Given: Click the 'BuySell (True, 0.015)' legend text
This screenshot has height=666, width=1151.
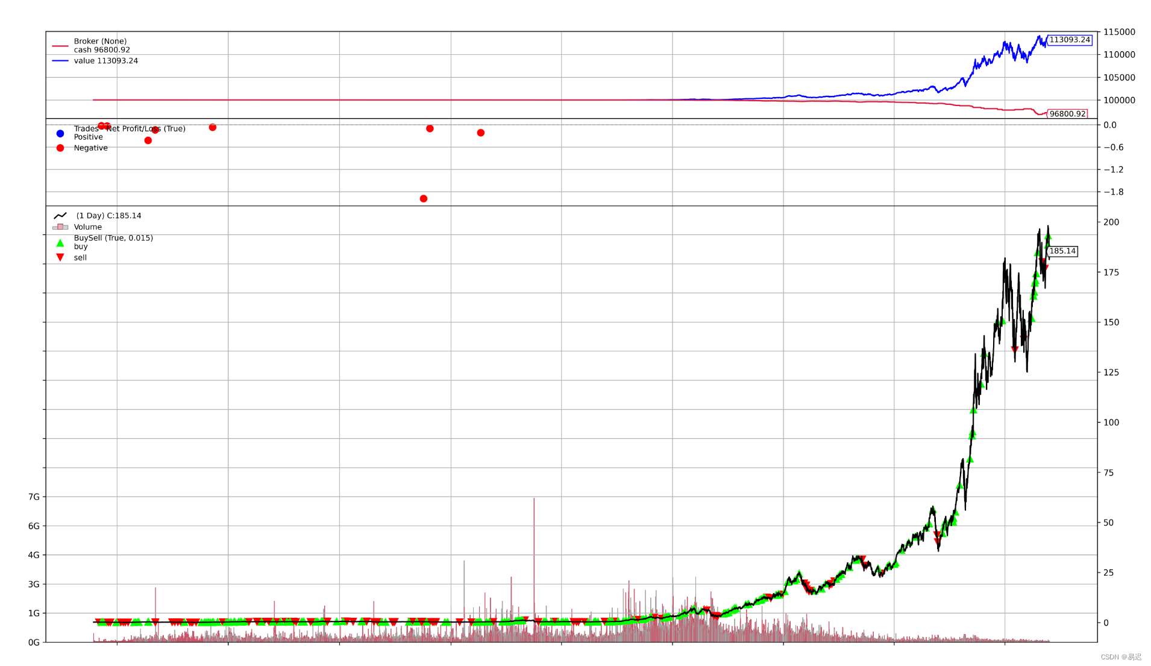Looking at the screenshot, I should (113, 238).
